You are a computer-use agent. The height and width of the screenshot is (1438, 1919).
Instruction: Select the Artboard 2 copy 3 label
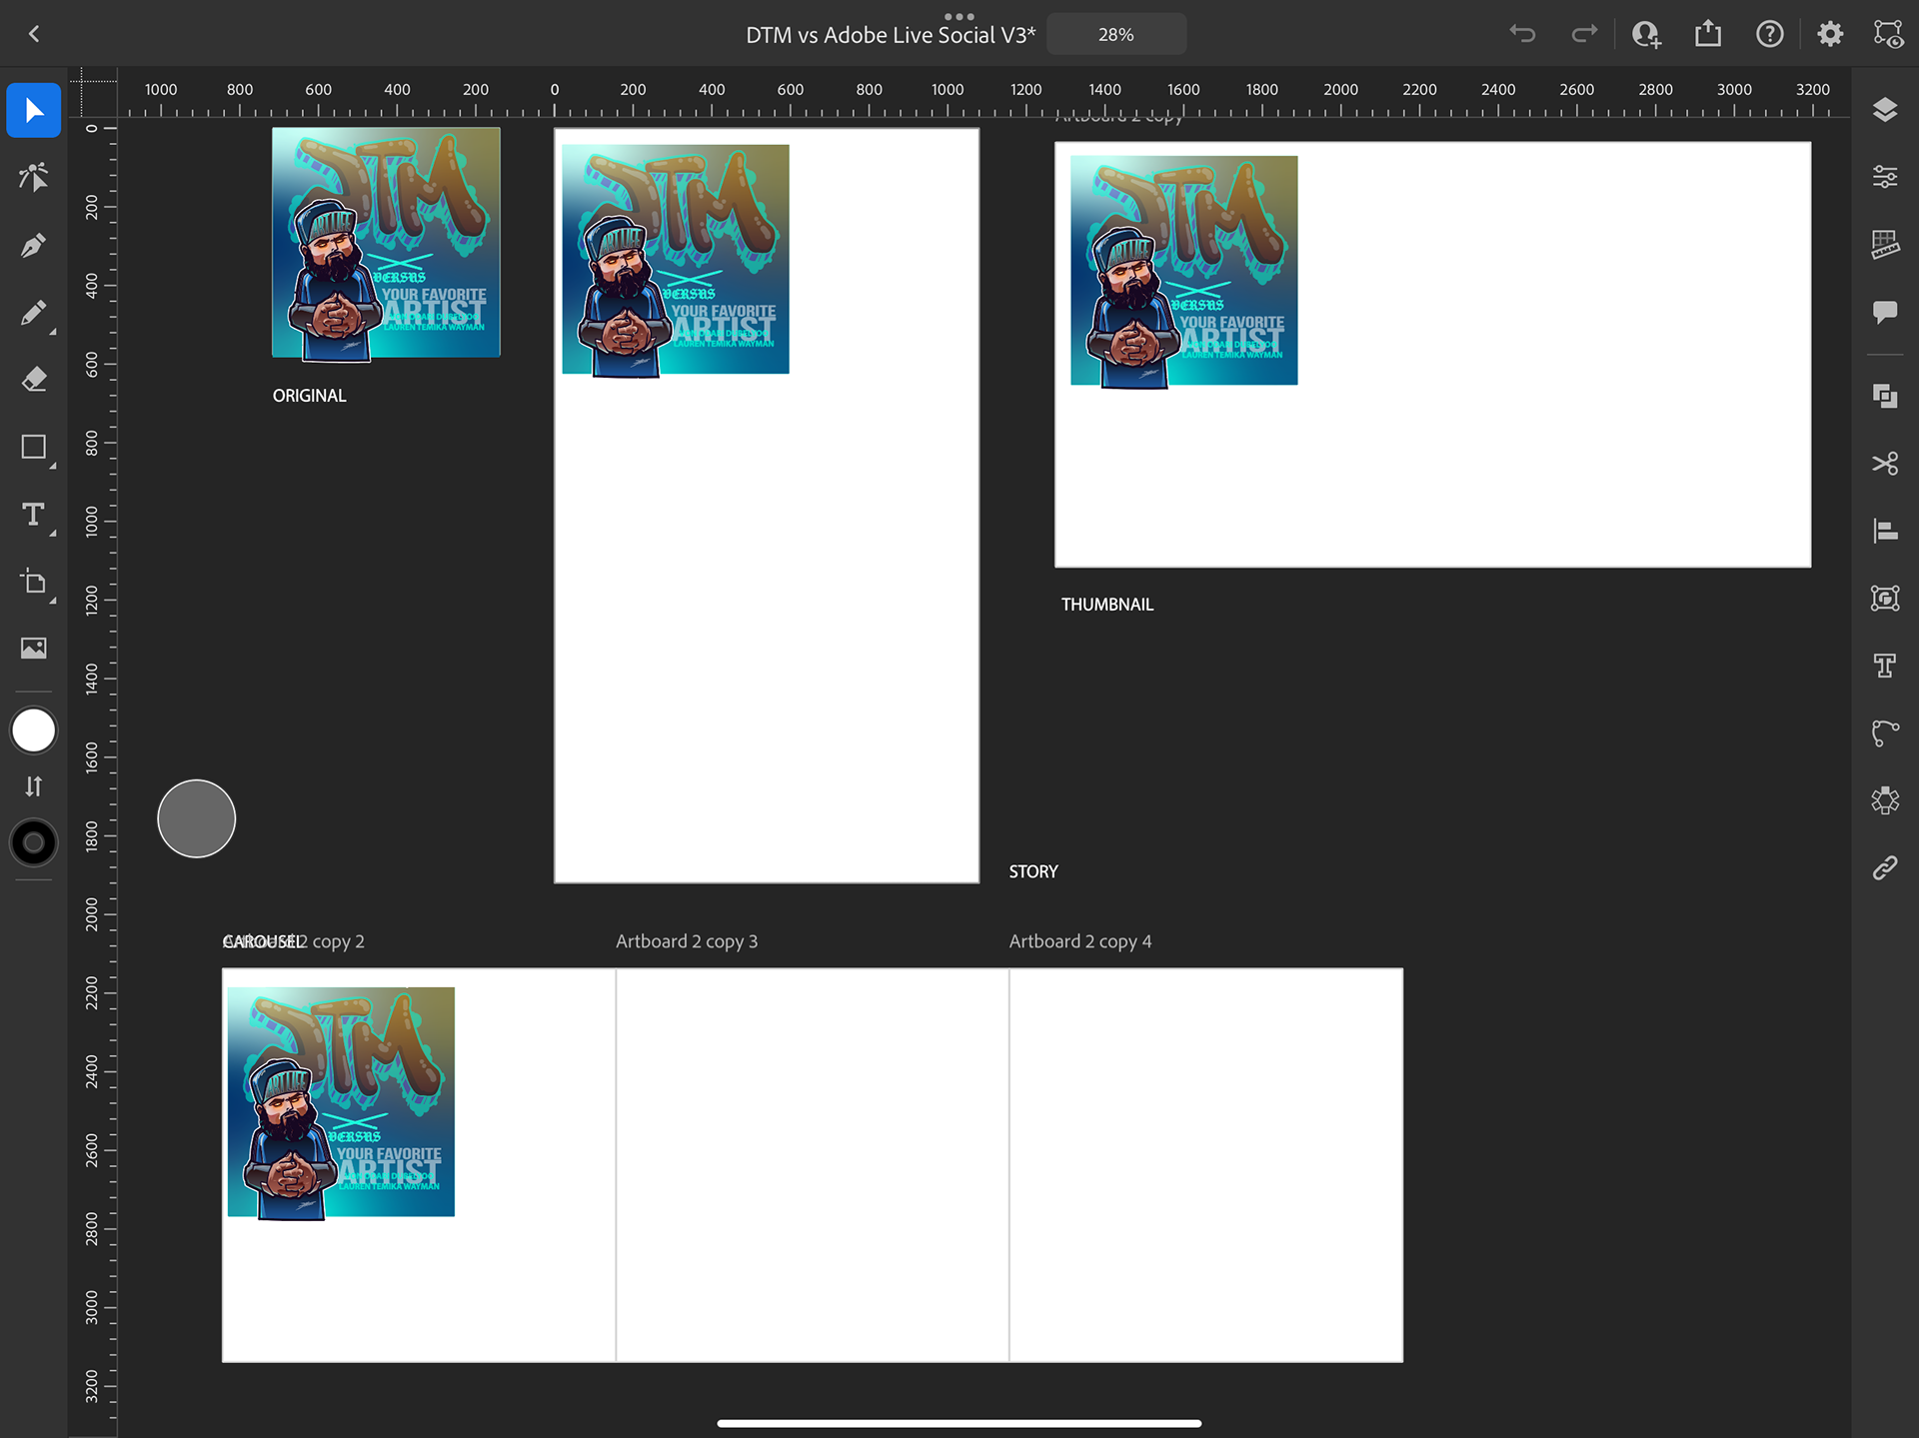pos(687,941)
